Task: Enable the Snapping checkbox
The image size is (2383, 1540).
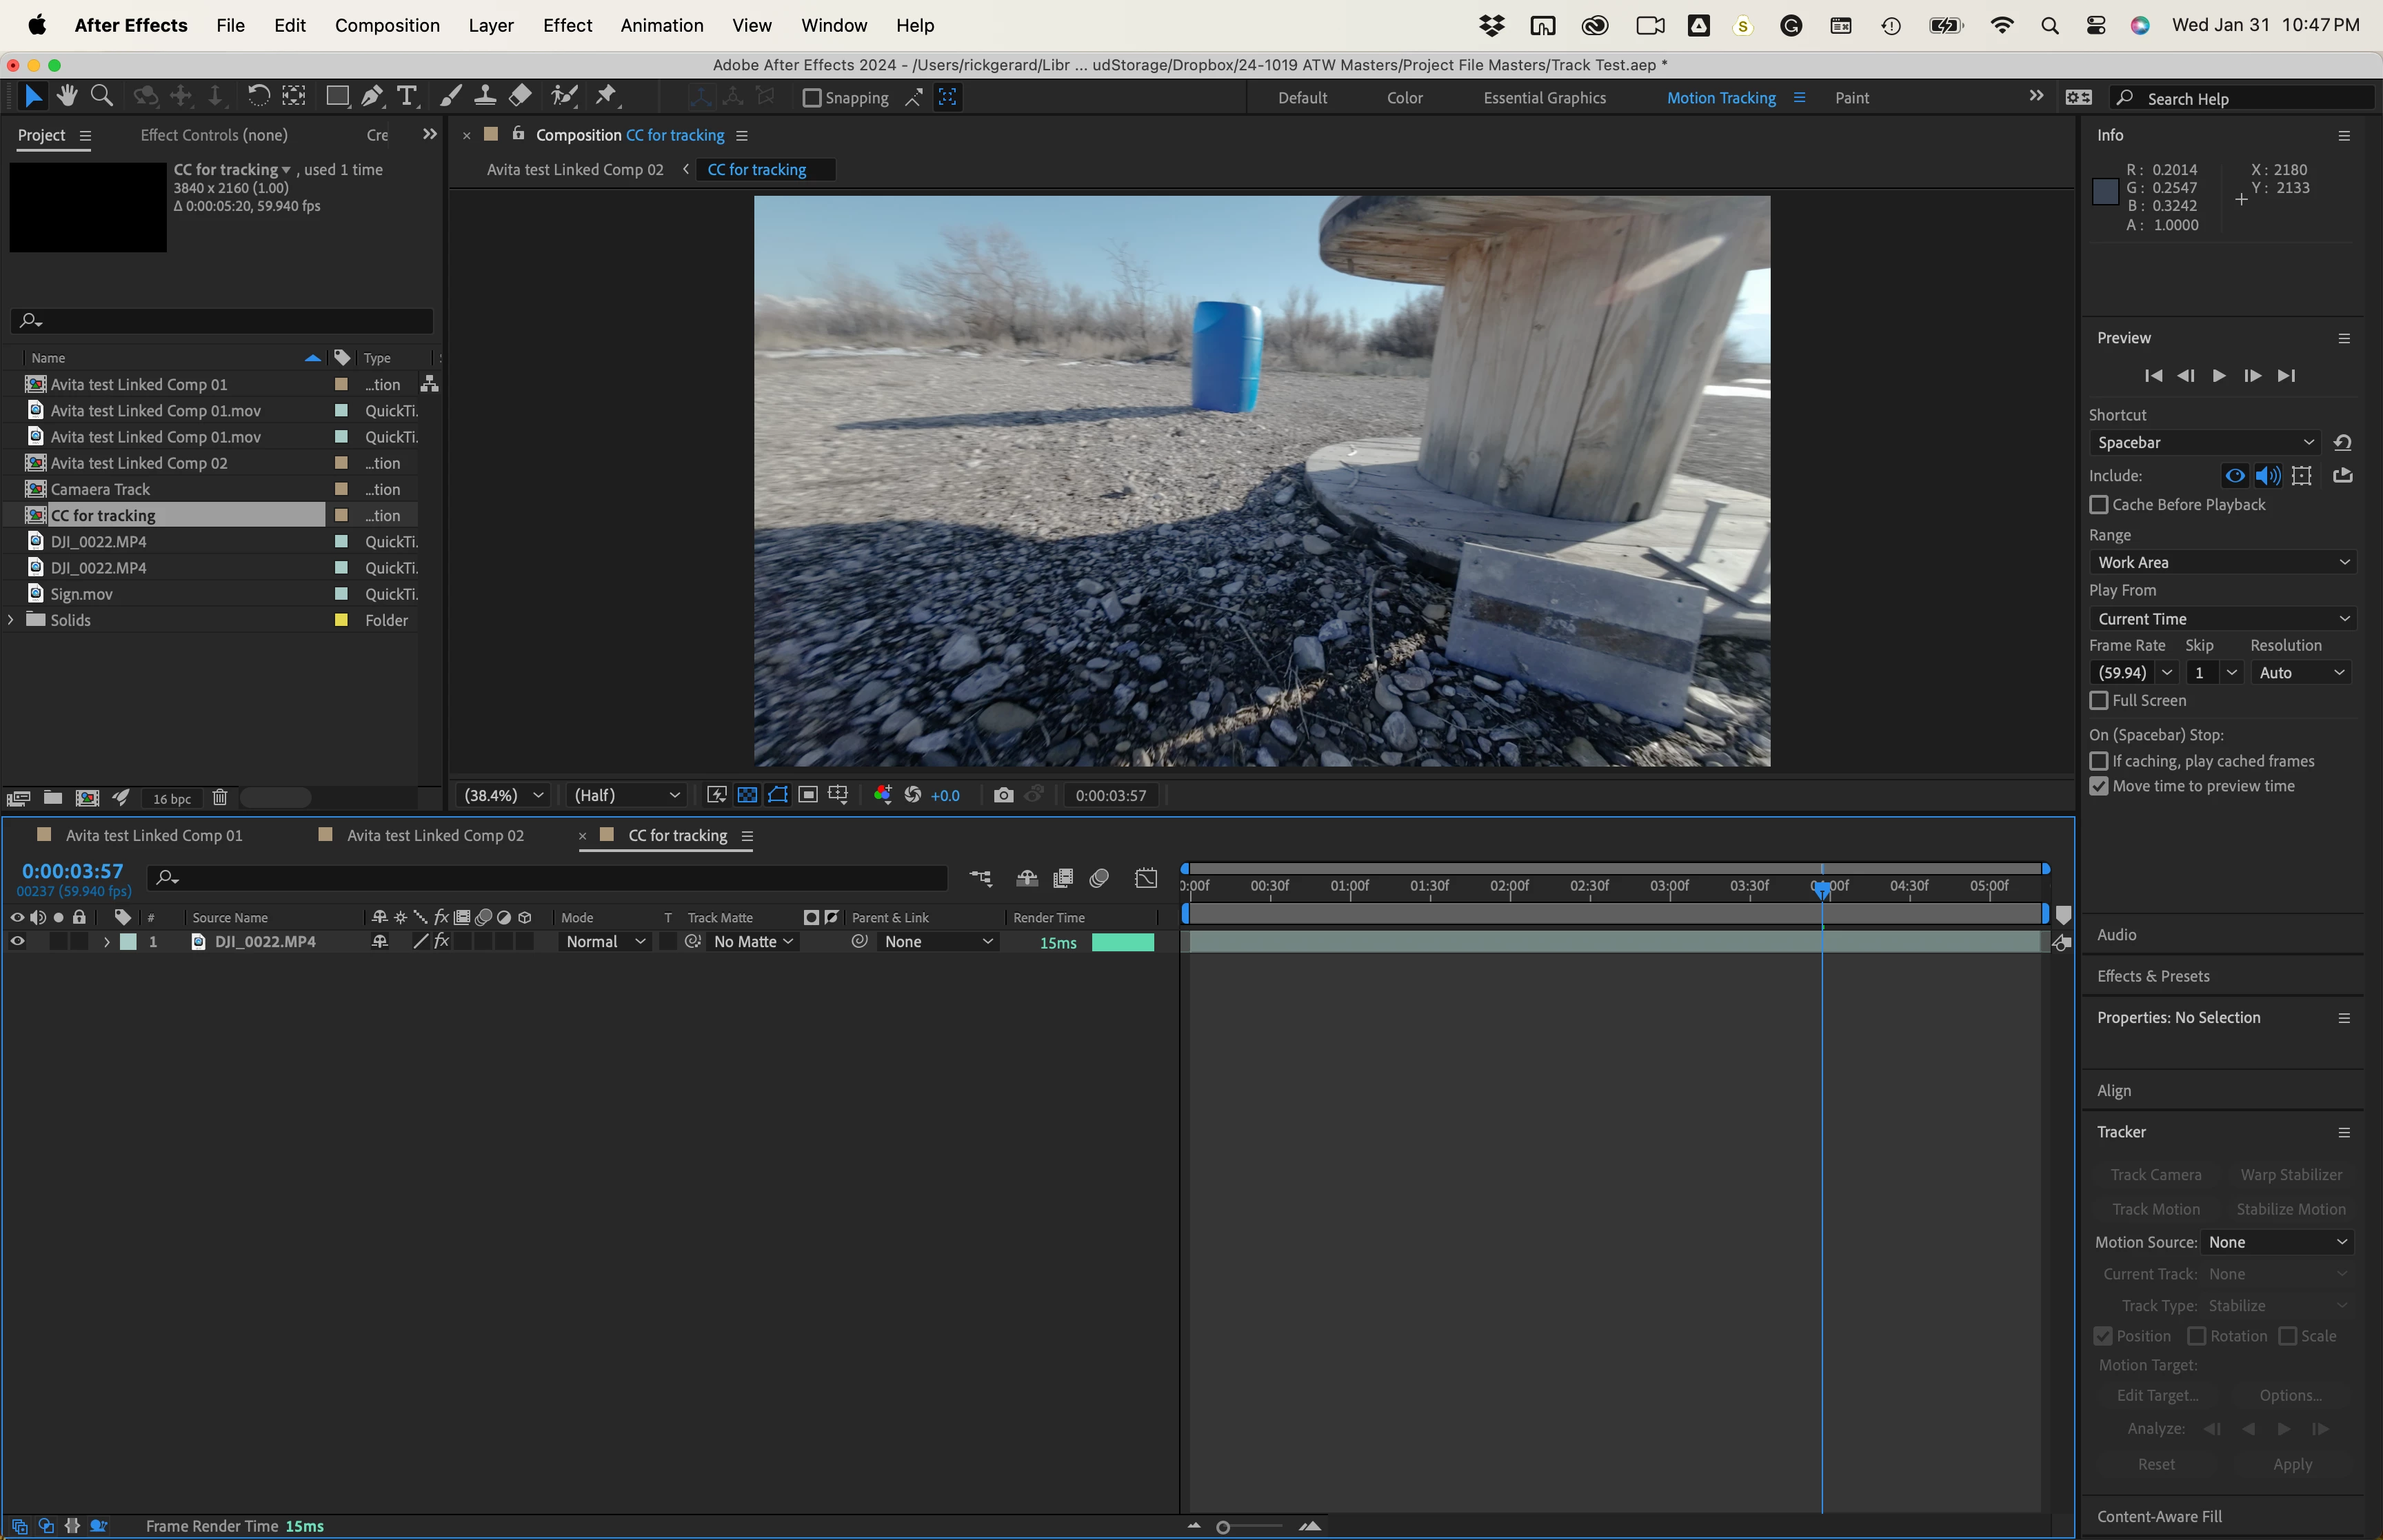Action: click(812, 98)
